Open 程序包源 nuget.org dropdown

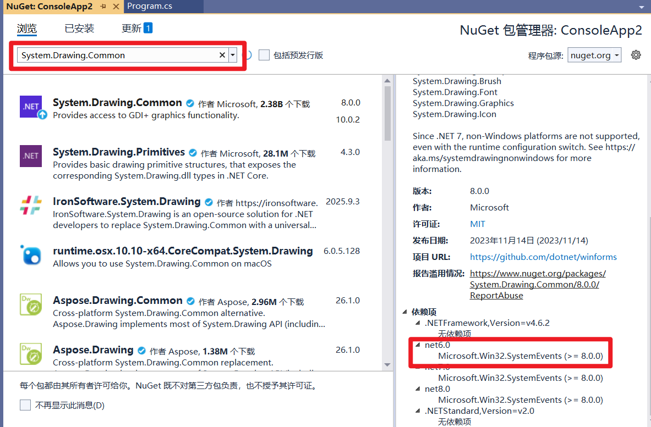pos(594,55)
